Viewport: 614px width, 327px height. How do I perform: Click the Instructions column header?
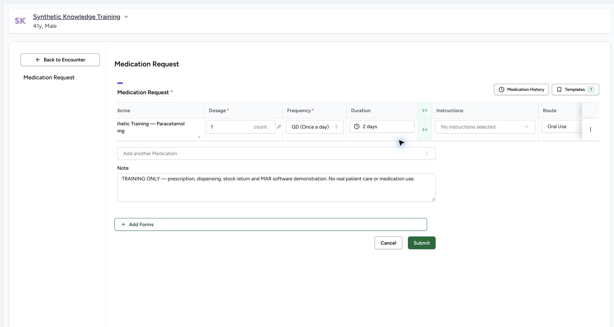pos(485,110)
